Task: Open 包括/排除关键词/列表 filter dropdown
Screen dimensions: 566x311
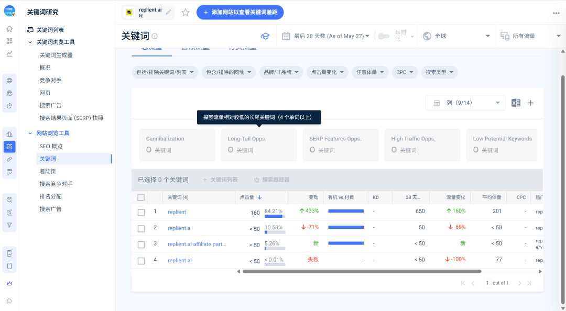Action: (165, 72)
